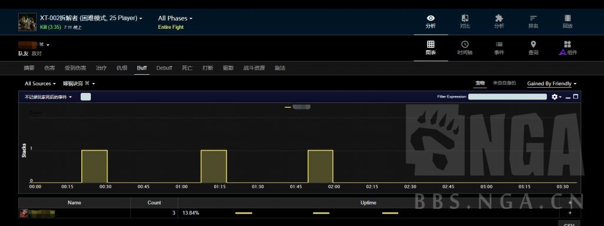Toggle the 来自自身的 from-self option
This screenshot has width=604, height=226.
coord(504,83)
